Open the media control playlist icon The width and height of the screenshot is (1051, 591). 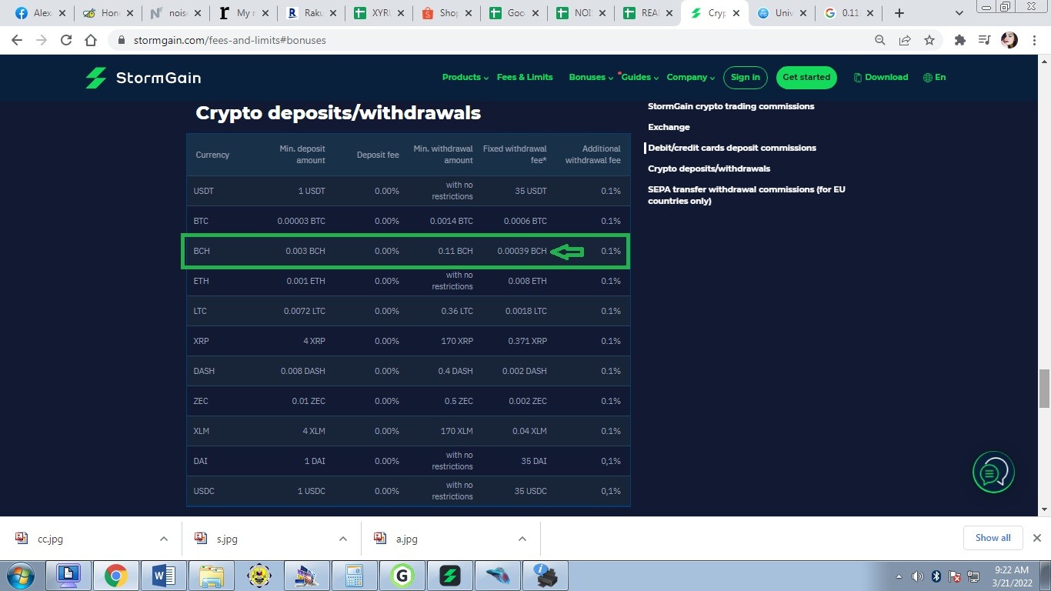click(984, 40)
